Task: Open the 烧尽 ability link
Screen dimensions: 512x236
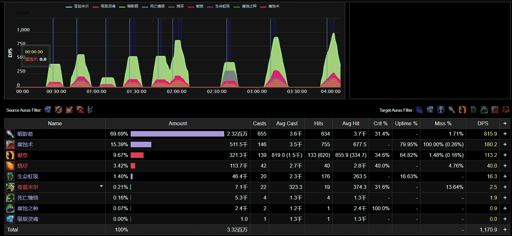Action: pos(23,166)
